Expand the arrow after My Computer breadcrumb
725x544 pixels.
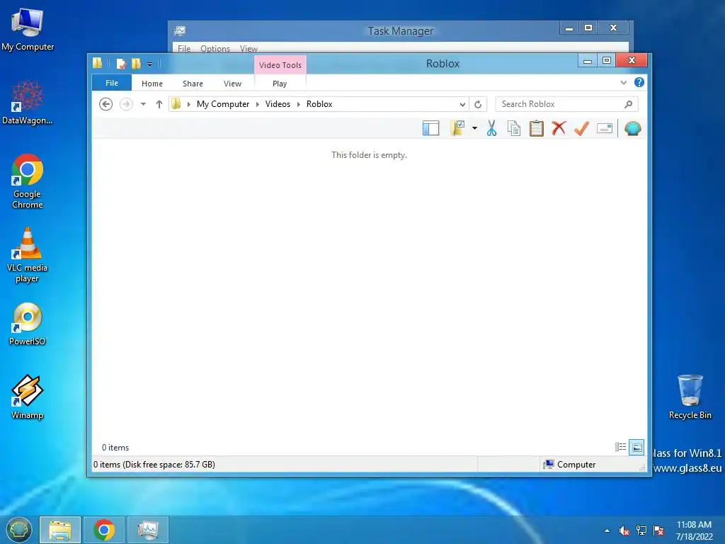click(x=258, y=104)
